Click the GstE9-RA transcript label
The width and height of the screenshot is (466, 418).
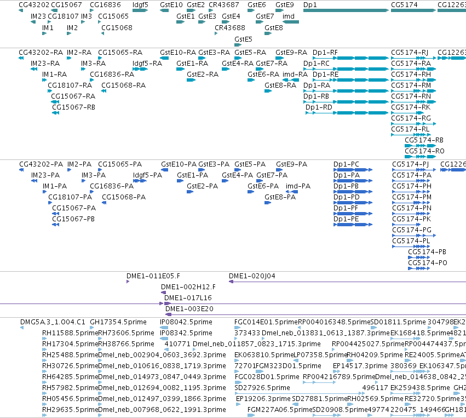(291, 53)
